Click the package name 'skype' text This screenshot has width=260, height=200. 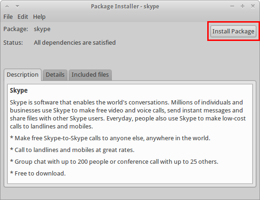click(x=42, y=29)
